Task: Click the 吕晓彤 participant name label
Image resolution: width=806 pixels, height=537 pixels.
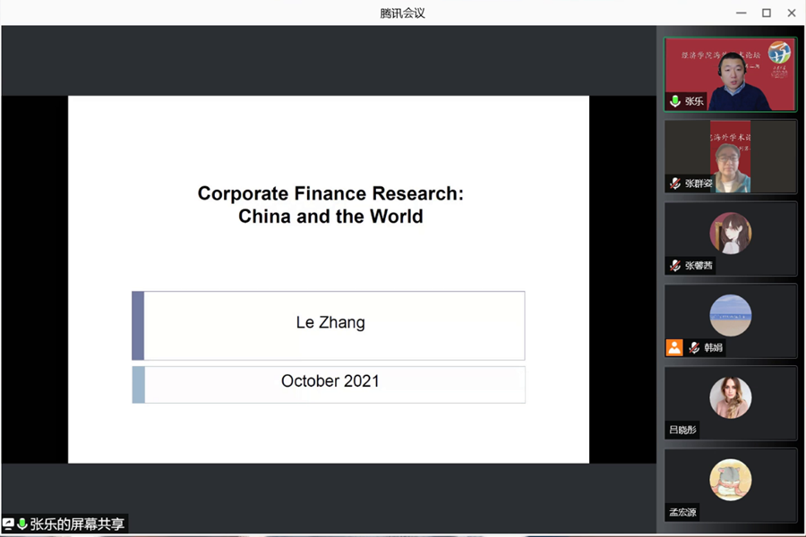Action: [x=682, y=430]
